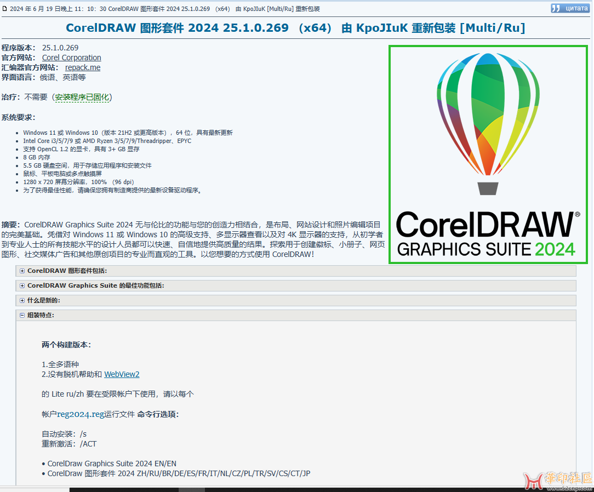Click the post document icon beside the timestamp
This screenshot has height=492, width=594.
[5, 9]
